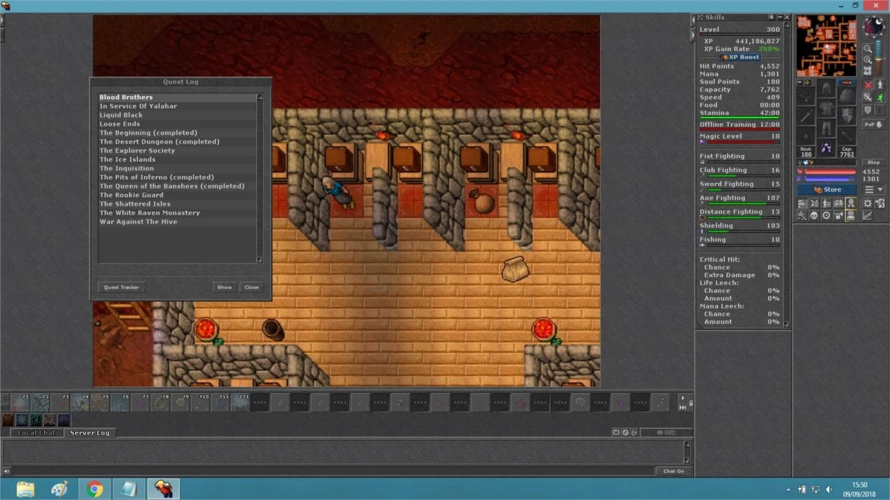890x500 pixels.
Task: Click the CF1 action bar slot
Action: [x=240, y=402]
